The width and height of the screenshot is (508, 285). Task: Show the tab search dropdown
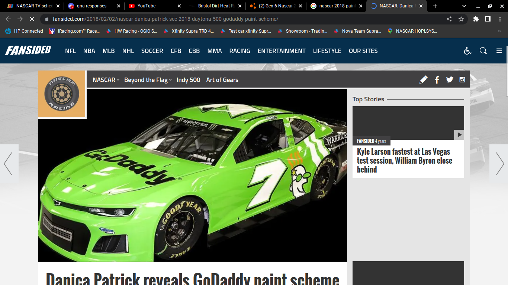[464, 6]
